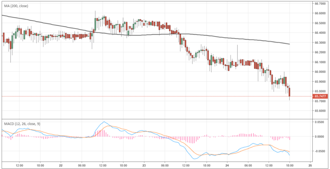Click price axis label 66.7000
330x169 pixels.
(320, 4)
